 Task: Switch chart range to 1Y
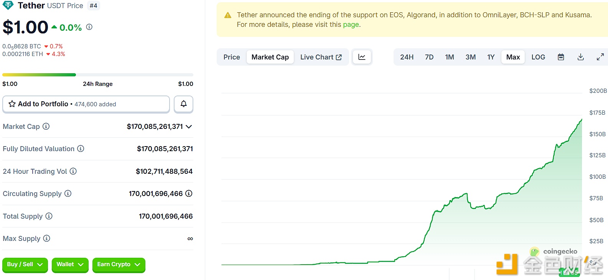pos(491,57)
